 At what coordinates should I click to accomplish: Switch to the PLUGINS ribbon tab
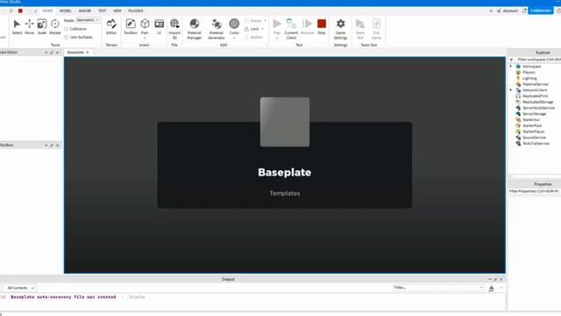point(136,11)
